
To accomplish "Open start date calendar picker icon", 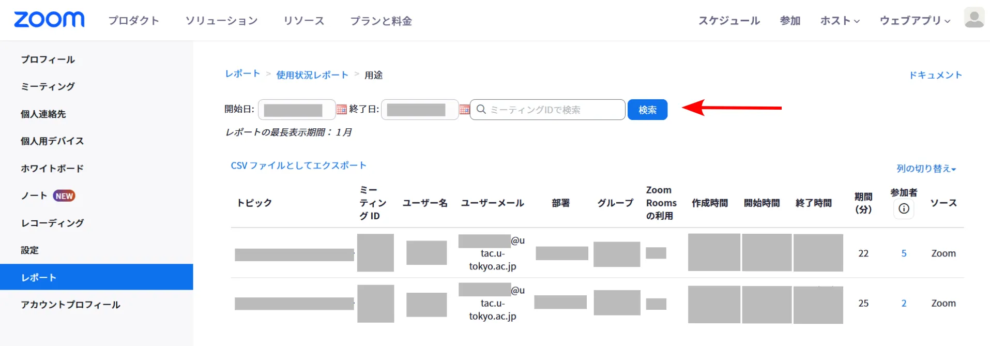I will 341,110.
